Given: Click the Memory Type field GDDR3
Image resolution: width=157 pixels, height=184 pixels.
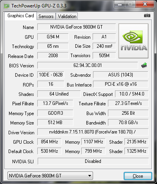Looking at the screenshot, I should click(55, 113).
